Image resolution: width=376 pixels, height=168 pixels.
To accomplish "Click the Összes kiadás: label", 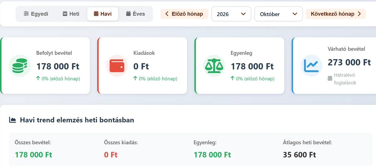I will [121, 143].
